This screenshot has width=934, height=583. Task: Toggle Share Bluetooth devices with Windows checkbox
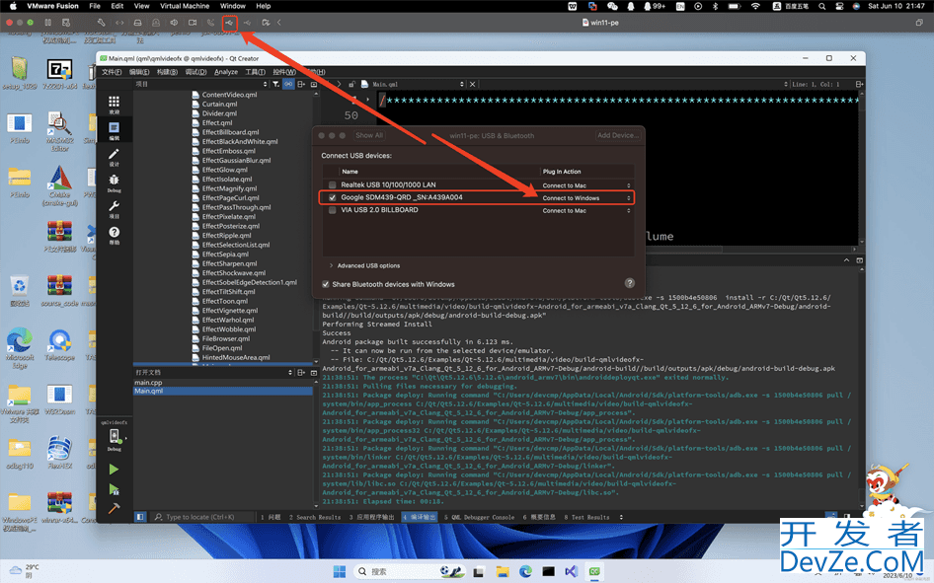coord(326,284)
